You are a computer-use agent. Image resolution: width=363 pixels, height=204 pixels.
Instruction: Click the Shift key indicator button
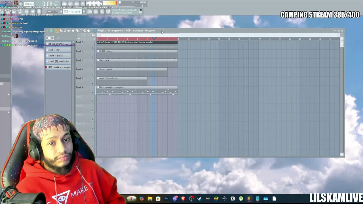89,12
